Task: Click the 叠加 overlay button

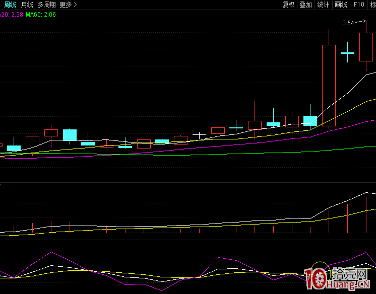Action: [x=306, y=5]
